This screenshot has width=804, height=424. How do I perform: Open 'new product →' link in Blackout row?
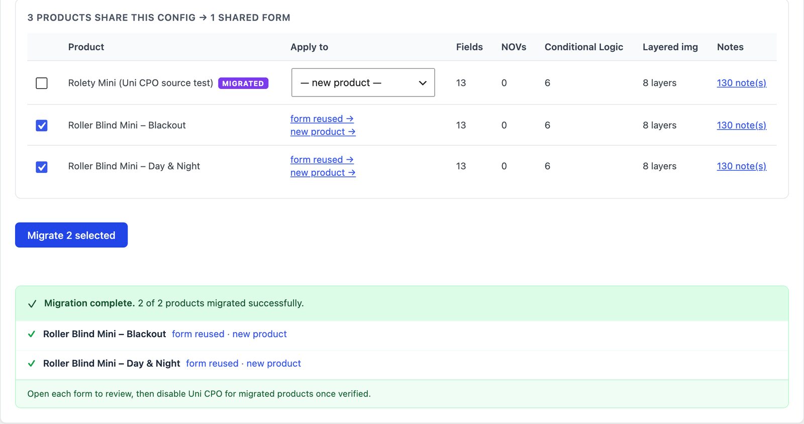pos(323,132)
